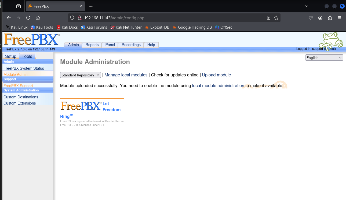The image size is (346, 200).
Task: Select the Setup sidebar tab
Action: pyautogui.click(x=11, y=56)
